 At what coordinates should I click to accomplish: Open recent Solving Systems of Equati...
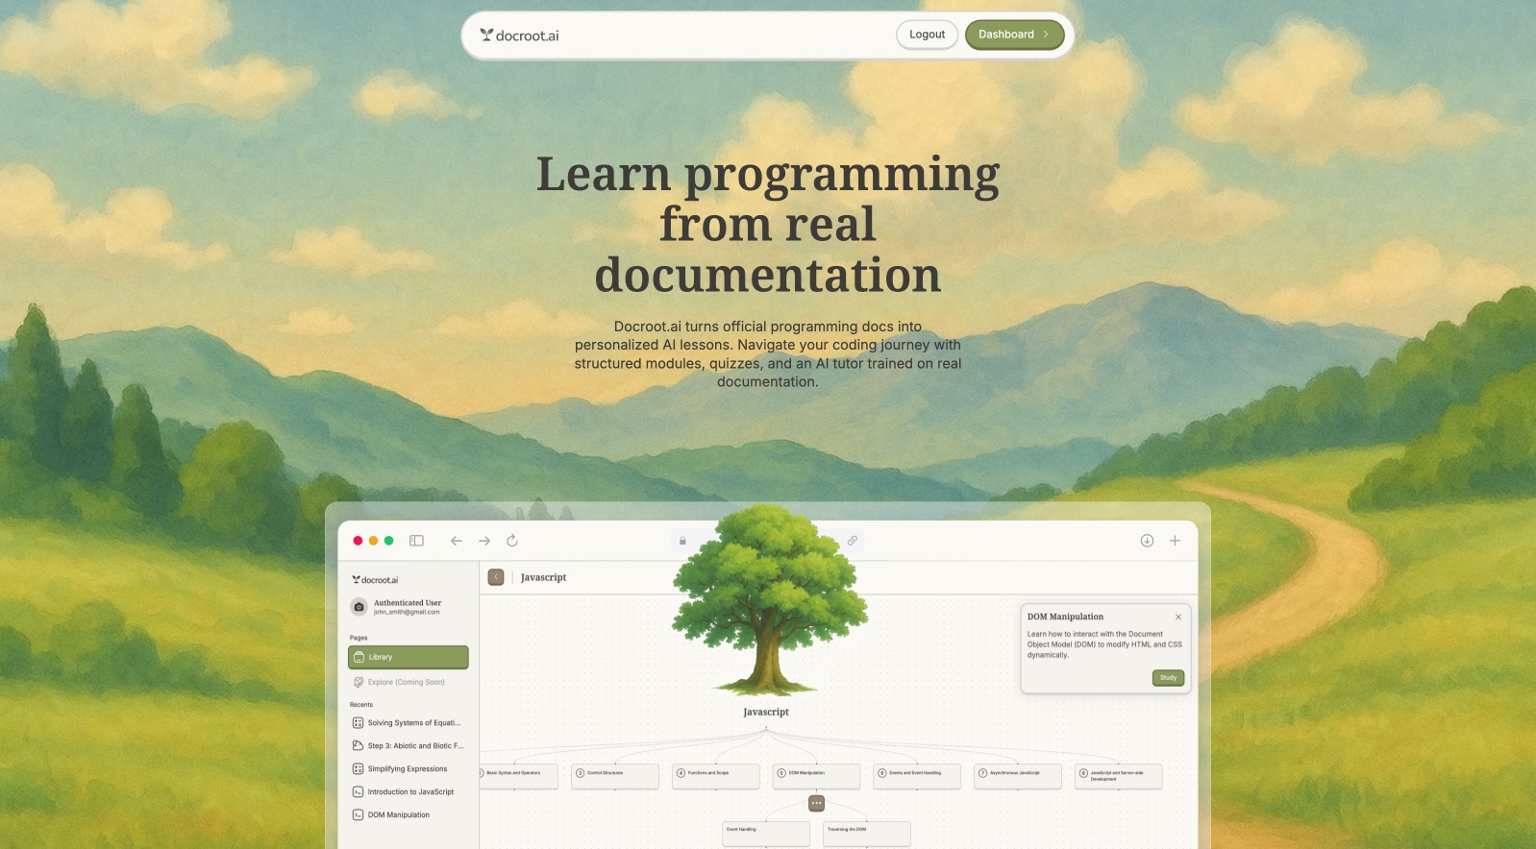(409, 723)
